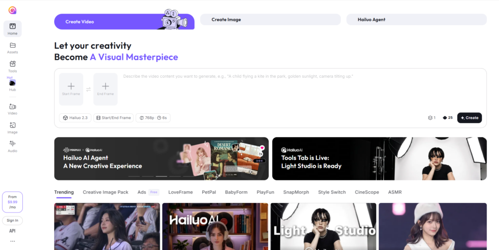This screenshot has width=499, height=250.
Task: Open the From $9.99/mo pricing button
Action: tap(12, 202)
